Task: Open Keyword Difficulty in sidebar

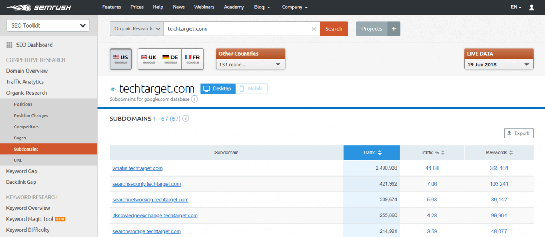Action: point(28,230)
